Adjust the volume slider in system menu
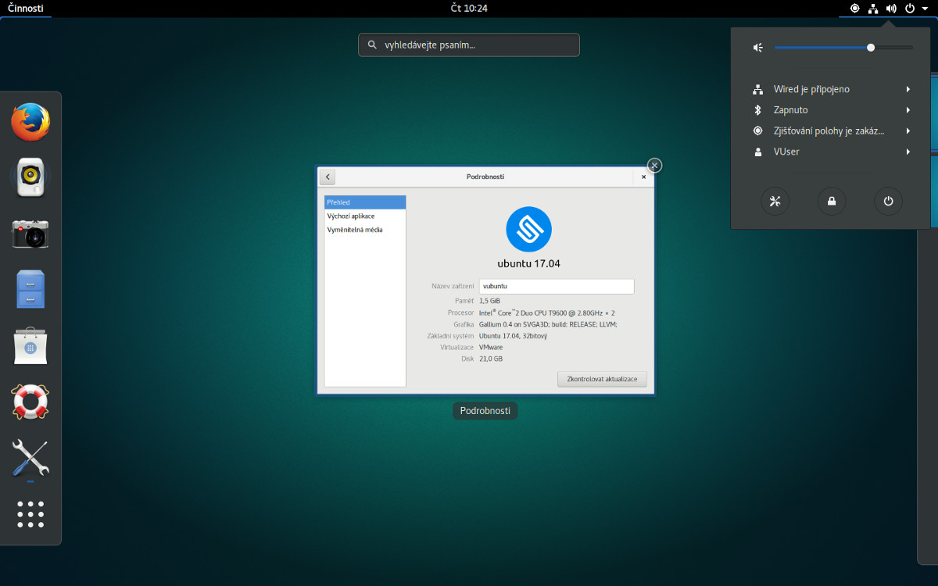 pyautogui.click(x=843, y=48)
